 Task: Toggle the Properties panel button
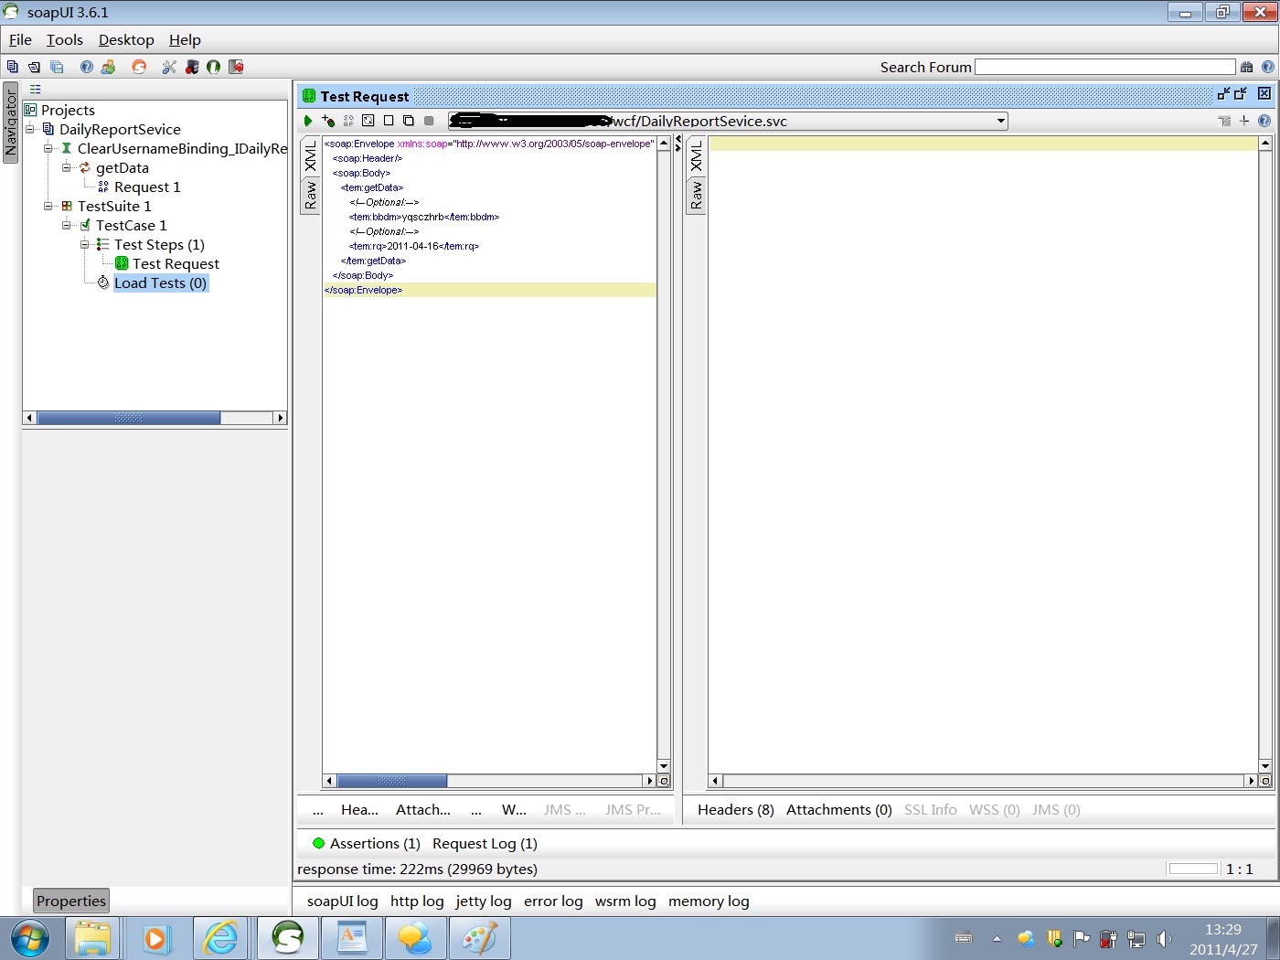pyautogui.click(x=71, y=901)
